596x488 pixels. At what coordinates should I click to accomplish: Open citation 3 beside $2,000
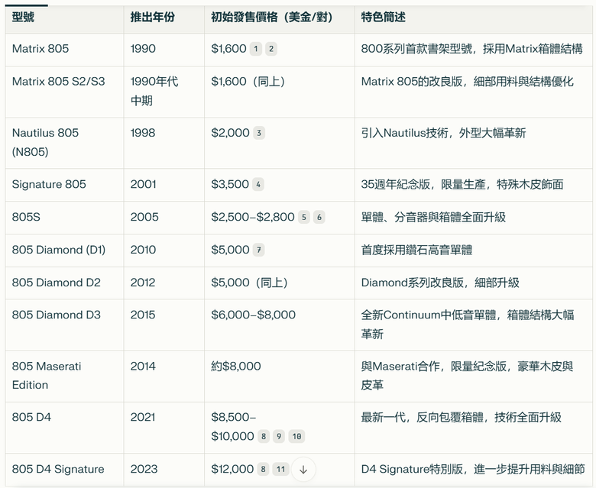(259, 133)
